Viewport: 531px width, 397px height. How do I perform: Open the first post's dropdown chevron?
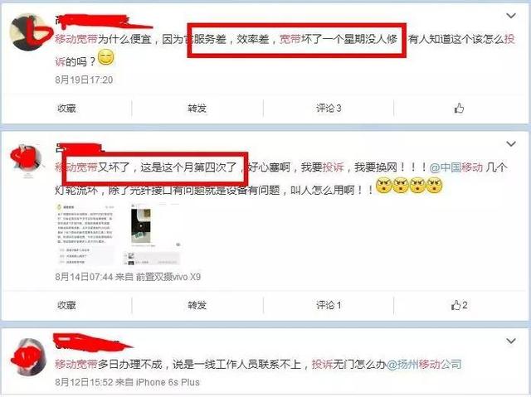coord(511,16)
